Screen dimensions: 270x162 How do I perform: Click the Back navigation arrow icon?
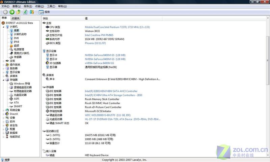(5, 12)
